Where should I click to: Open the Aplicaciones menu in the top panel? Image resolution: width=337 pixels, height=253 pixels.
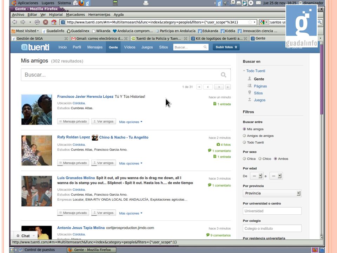(28, 3)
